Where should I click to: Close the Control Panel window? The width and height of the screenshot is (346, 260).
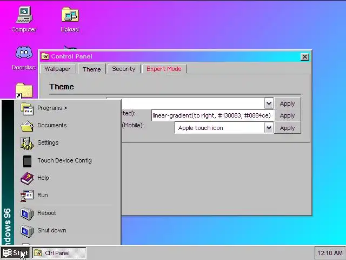coord(305,57)
